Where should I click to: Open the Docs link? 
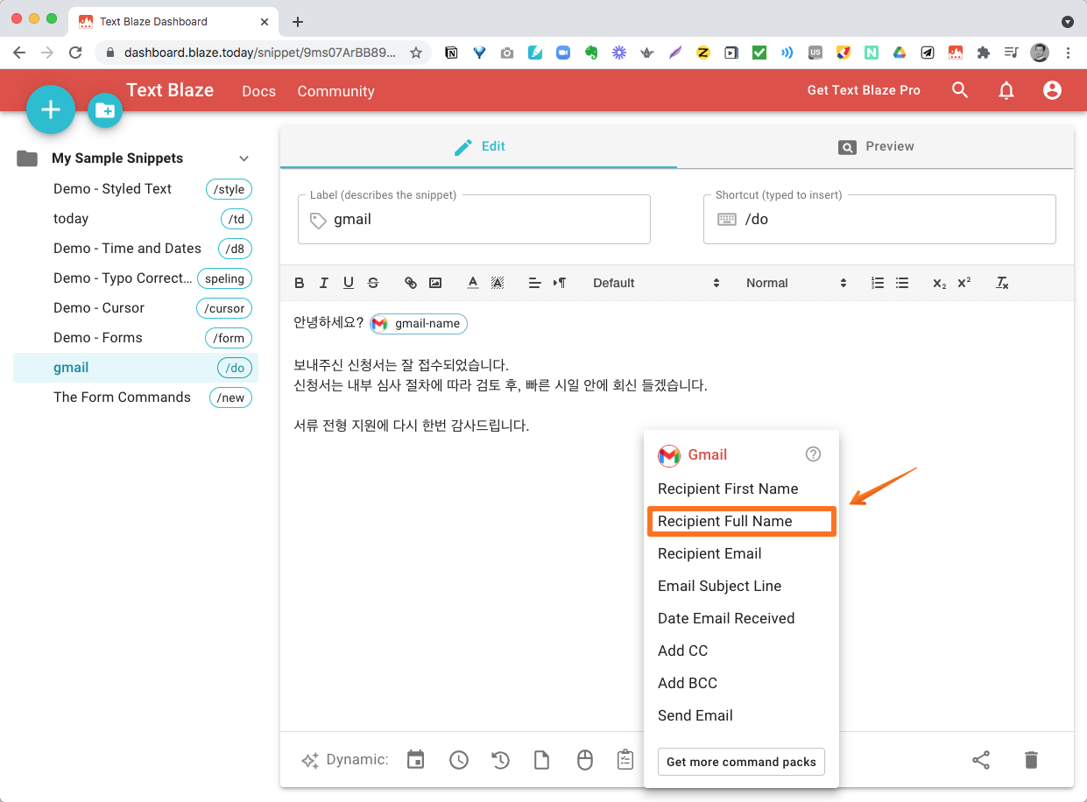tap(258, 91)
